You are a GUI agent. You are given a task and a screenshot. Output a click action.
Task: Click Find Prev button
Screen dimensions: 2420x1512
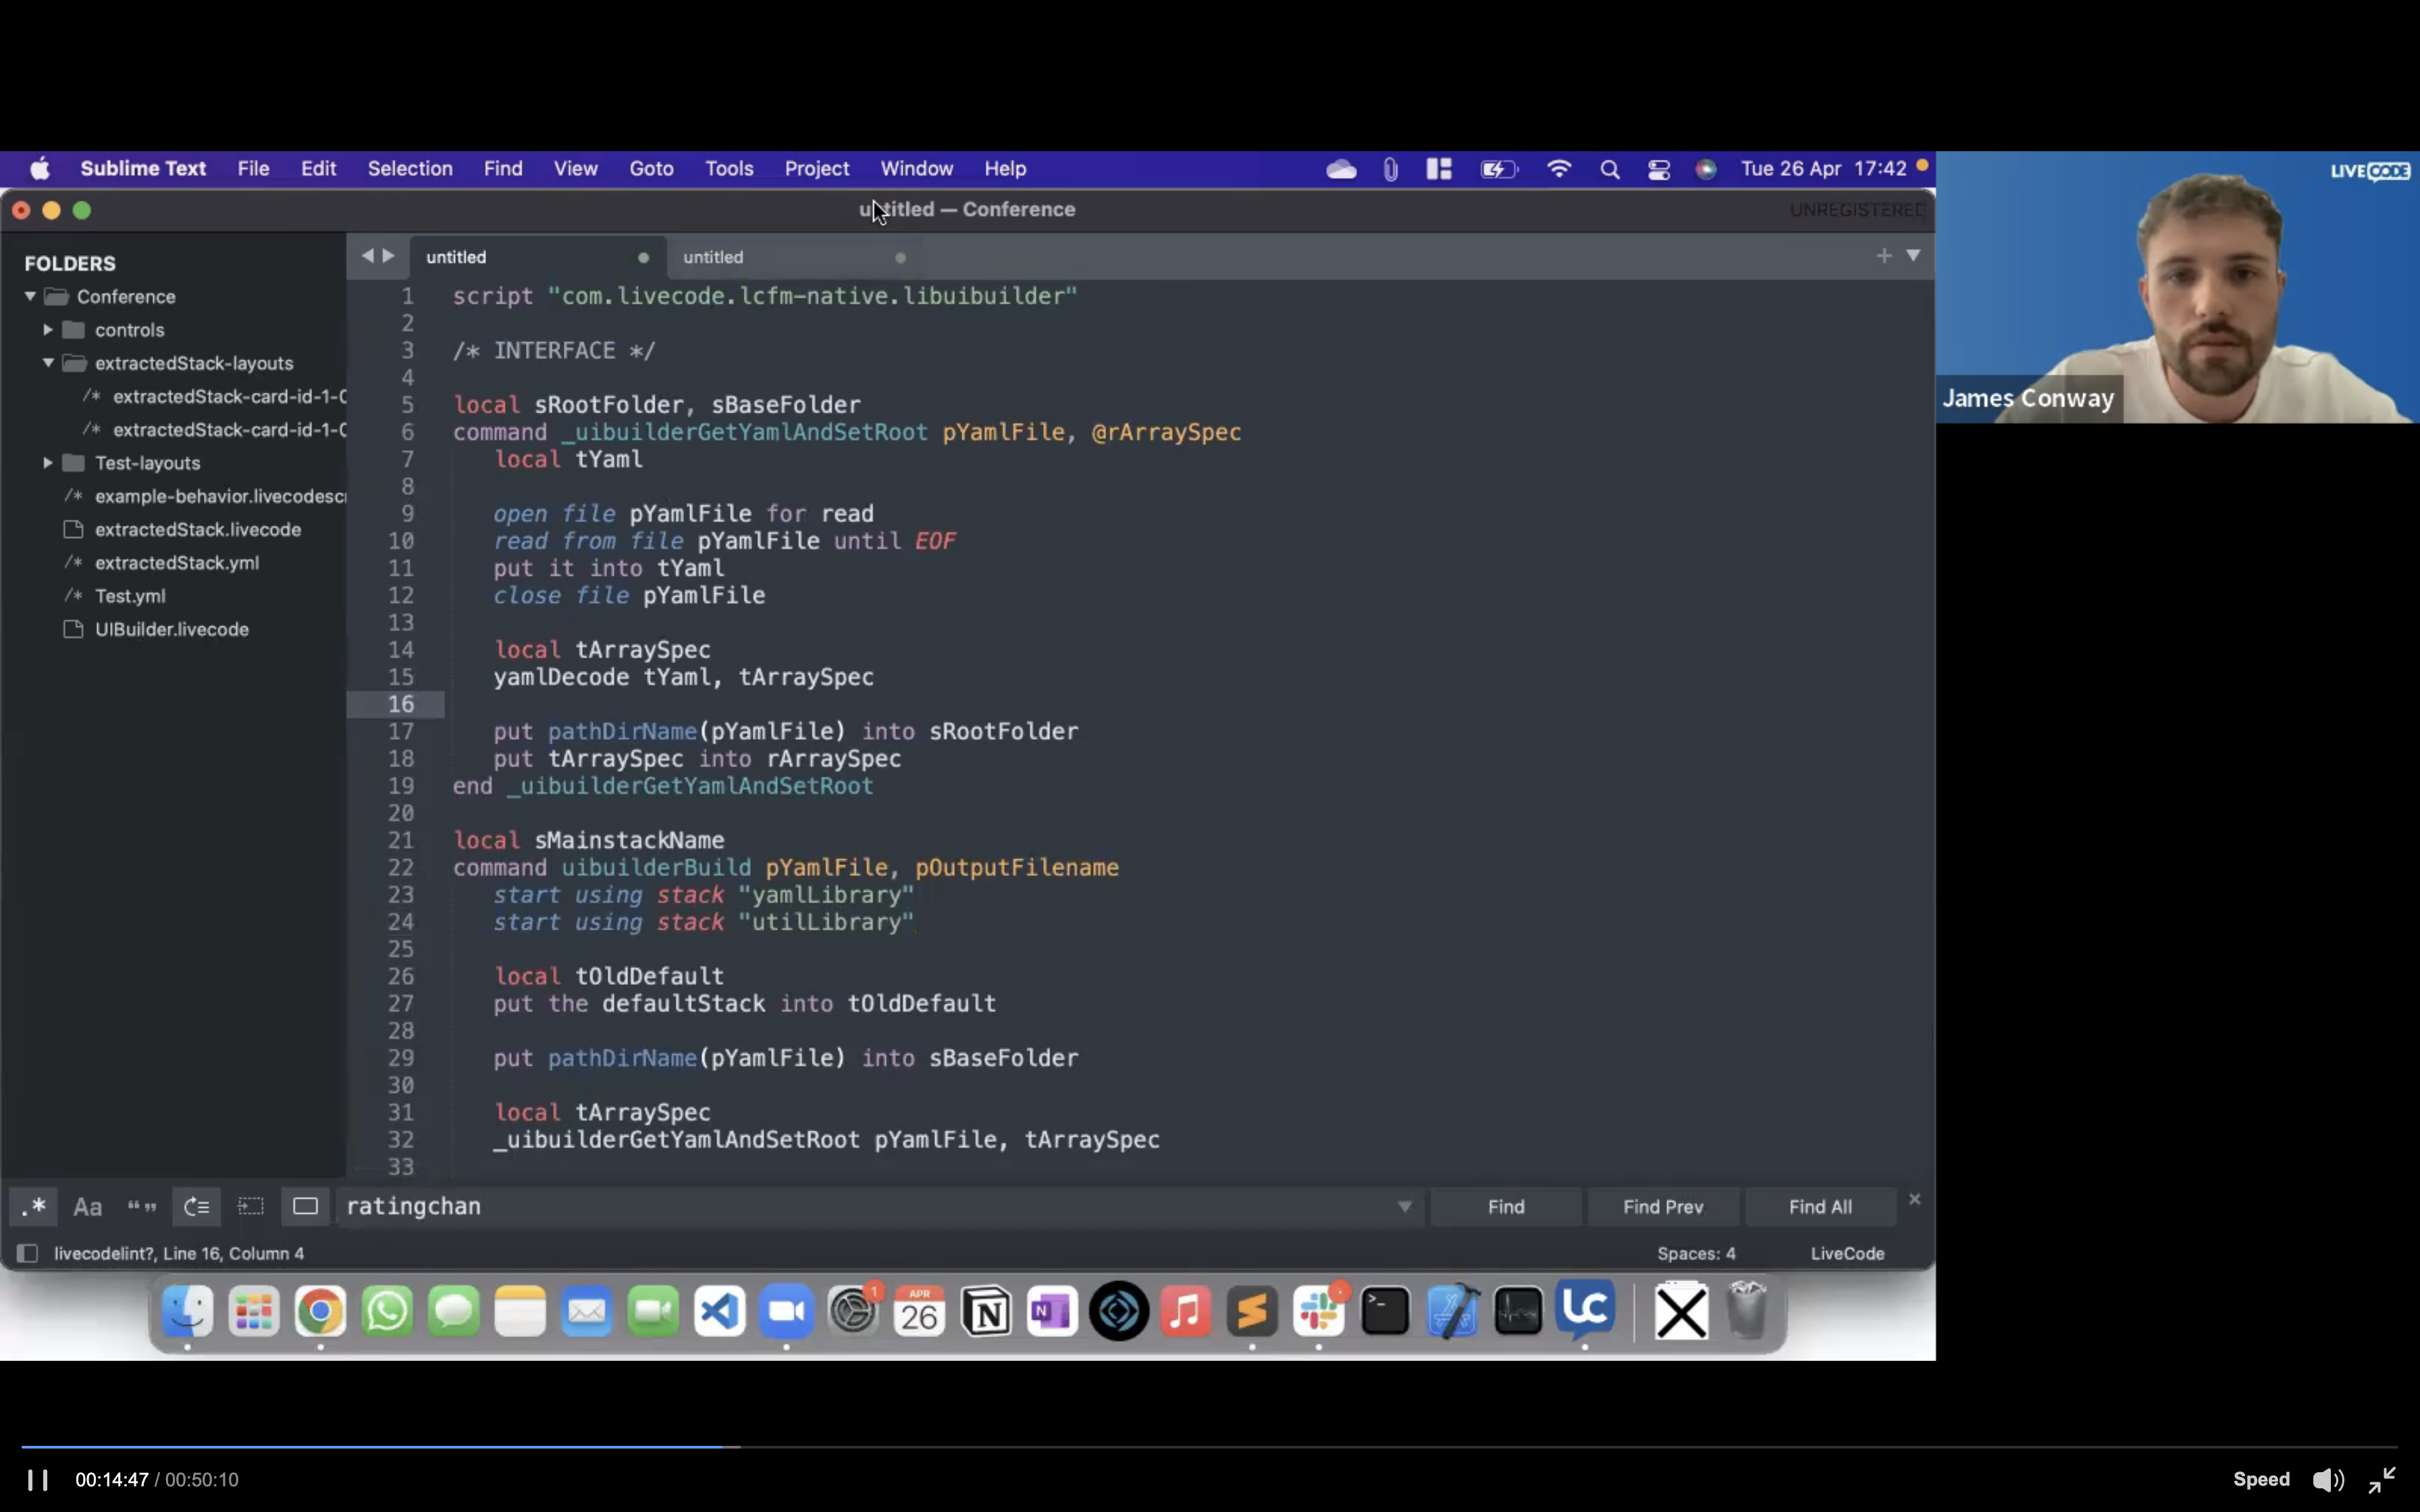pos(1662,1207)
